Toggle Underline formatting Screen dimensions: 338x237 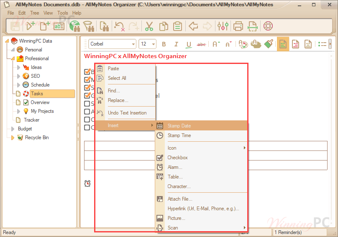point(189,44)
